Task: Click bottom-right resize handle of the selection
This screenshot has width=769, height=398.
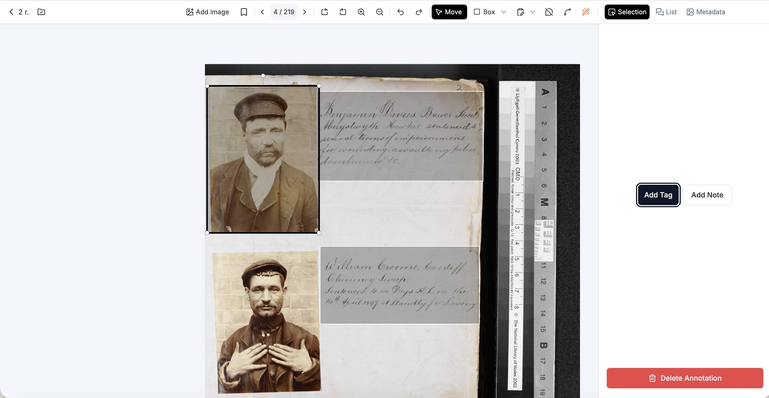Action: (319, 233)
